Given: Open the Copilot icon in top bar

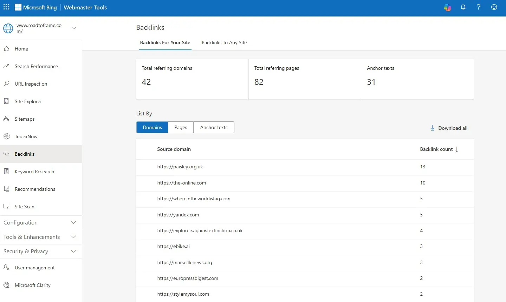Looking at the screenshot, I should coord(447,7).
